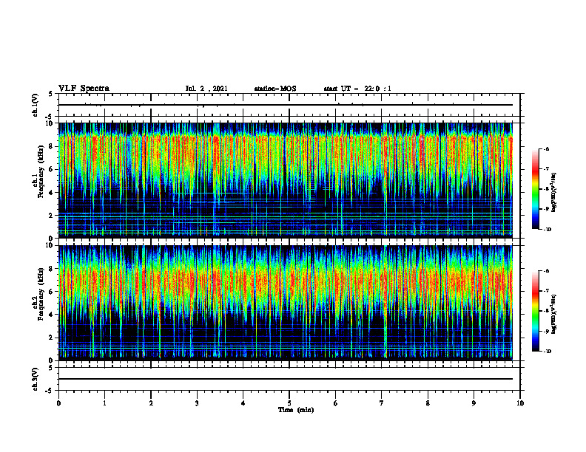Click the ch.2 spectrogram color bar
This screenshot has height=452, width=586.
tap(536, 311)
